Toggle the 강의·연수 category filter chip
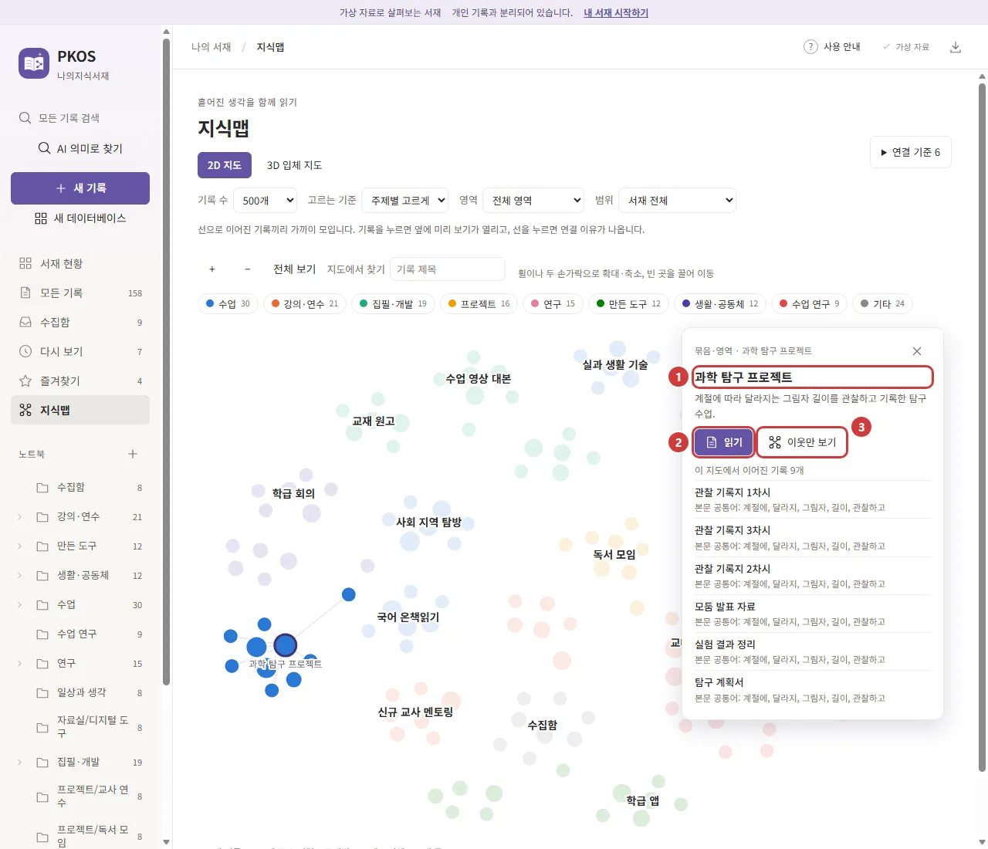The image size is (988, 849). tap(305, 304)
